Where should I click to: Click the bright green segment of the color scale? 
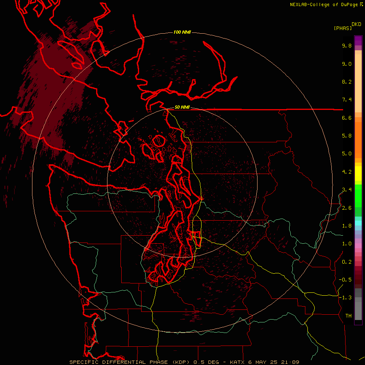pos(358,195)
